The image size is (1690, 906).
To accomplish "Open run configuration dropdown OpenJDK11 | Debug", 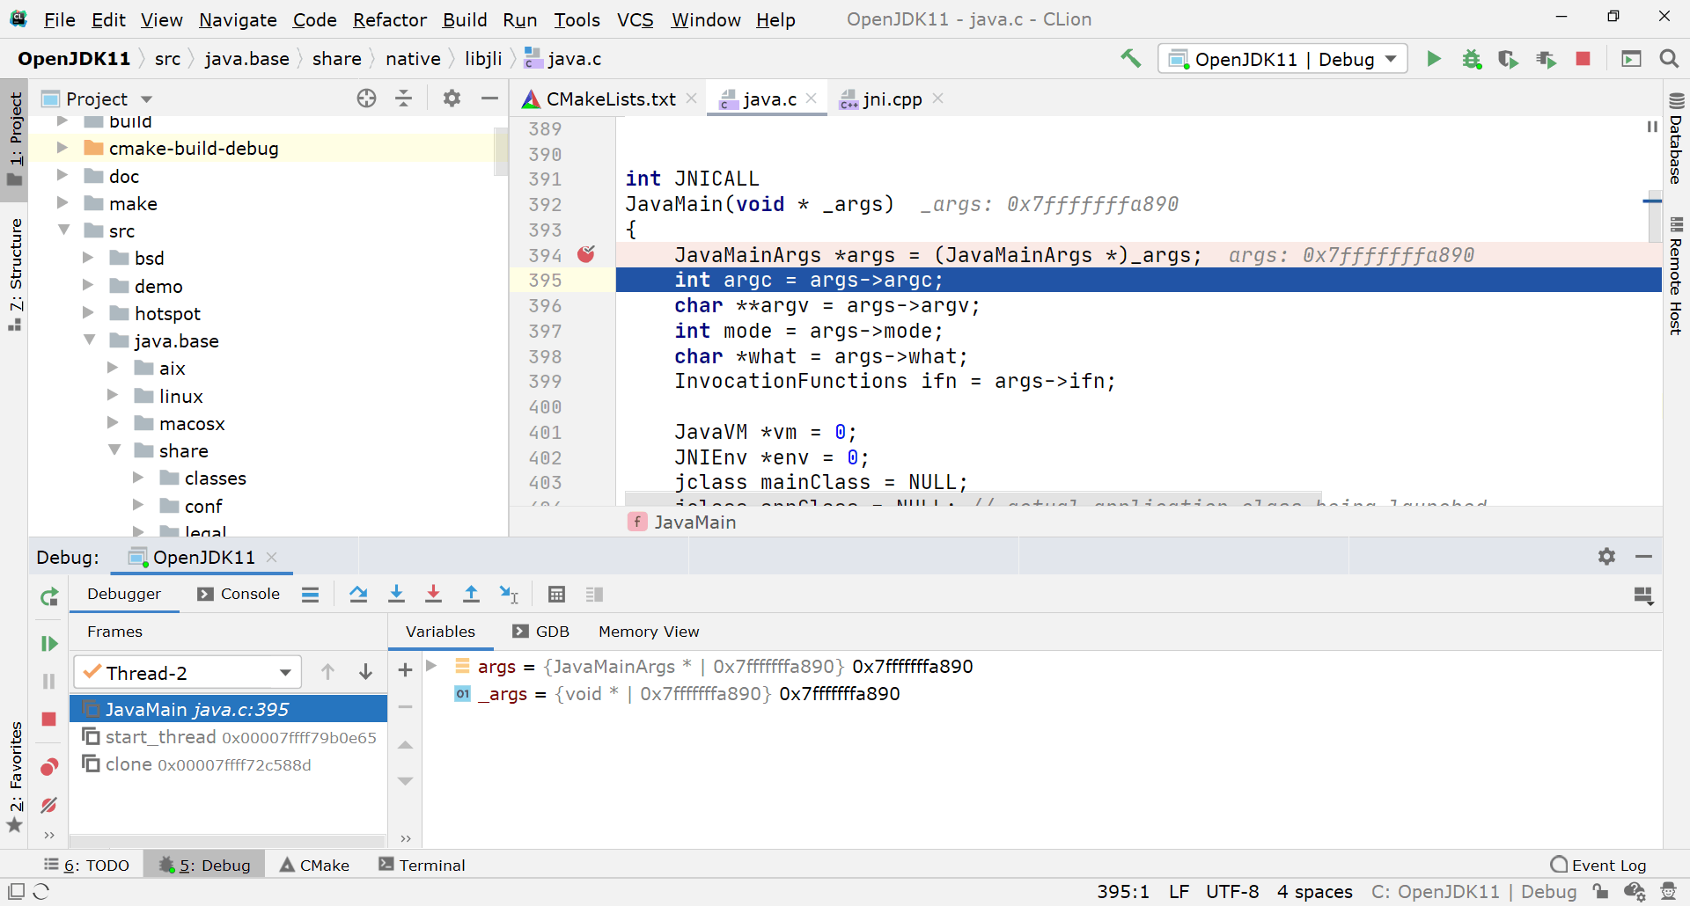I will coord(1282,59).
